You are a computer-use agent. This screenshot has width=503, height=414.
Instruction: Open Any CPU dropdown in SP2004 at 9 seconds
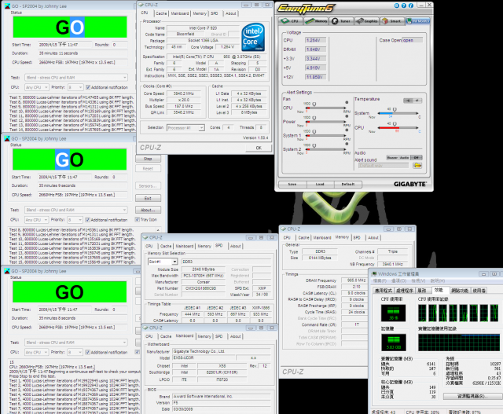coord(37,220)
